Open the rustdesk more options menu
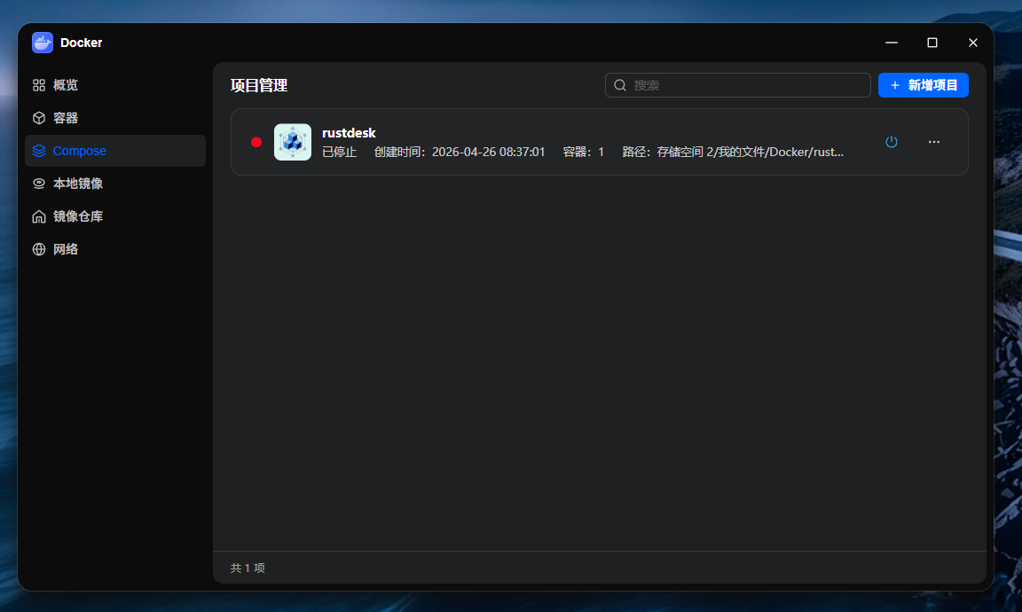Viewport: 1022px width, 612px height. [934, 141]
